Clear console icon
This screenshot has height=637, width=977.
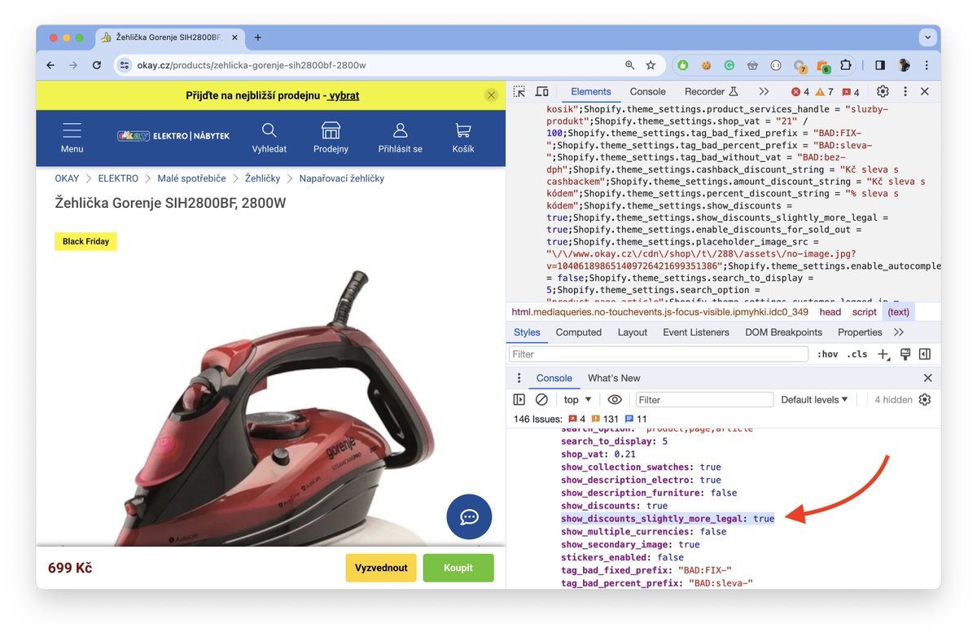point(541,400)
